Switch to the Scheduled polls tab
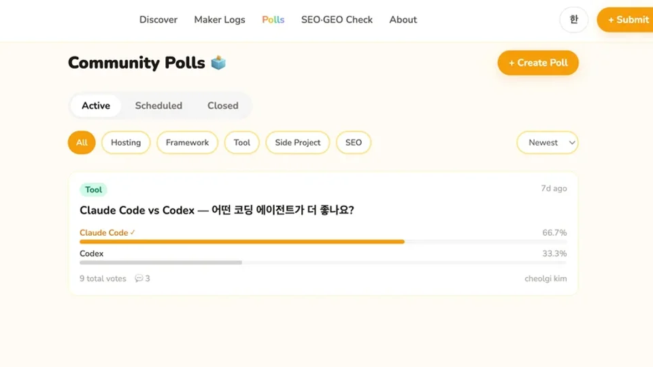This screenshot has height=367, width=653. click(158, 106)
